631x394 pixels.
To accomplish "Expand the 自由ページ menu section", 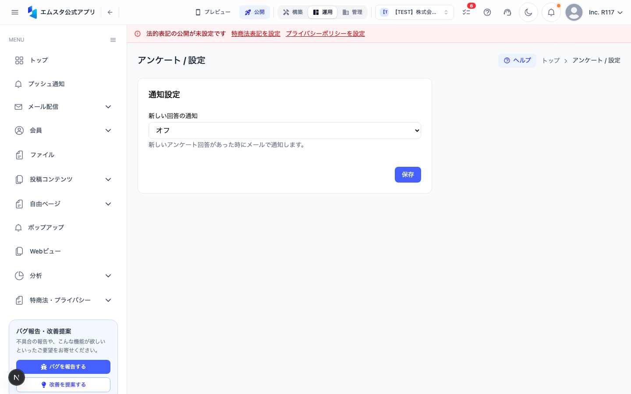I will pyautogui.click(x=63, y=204).
